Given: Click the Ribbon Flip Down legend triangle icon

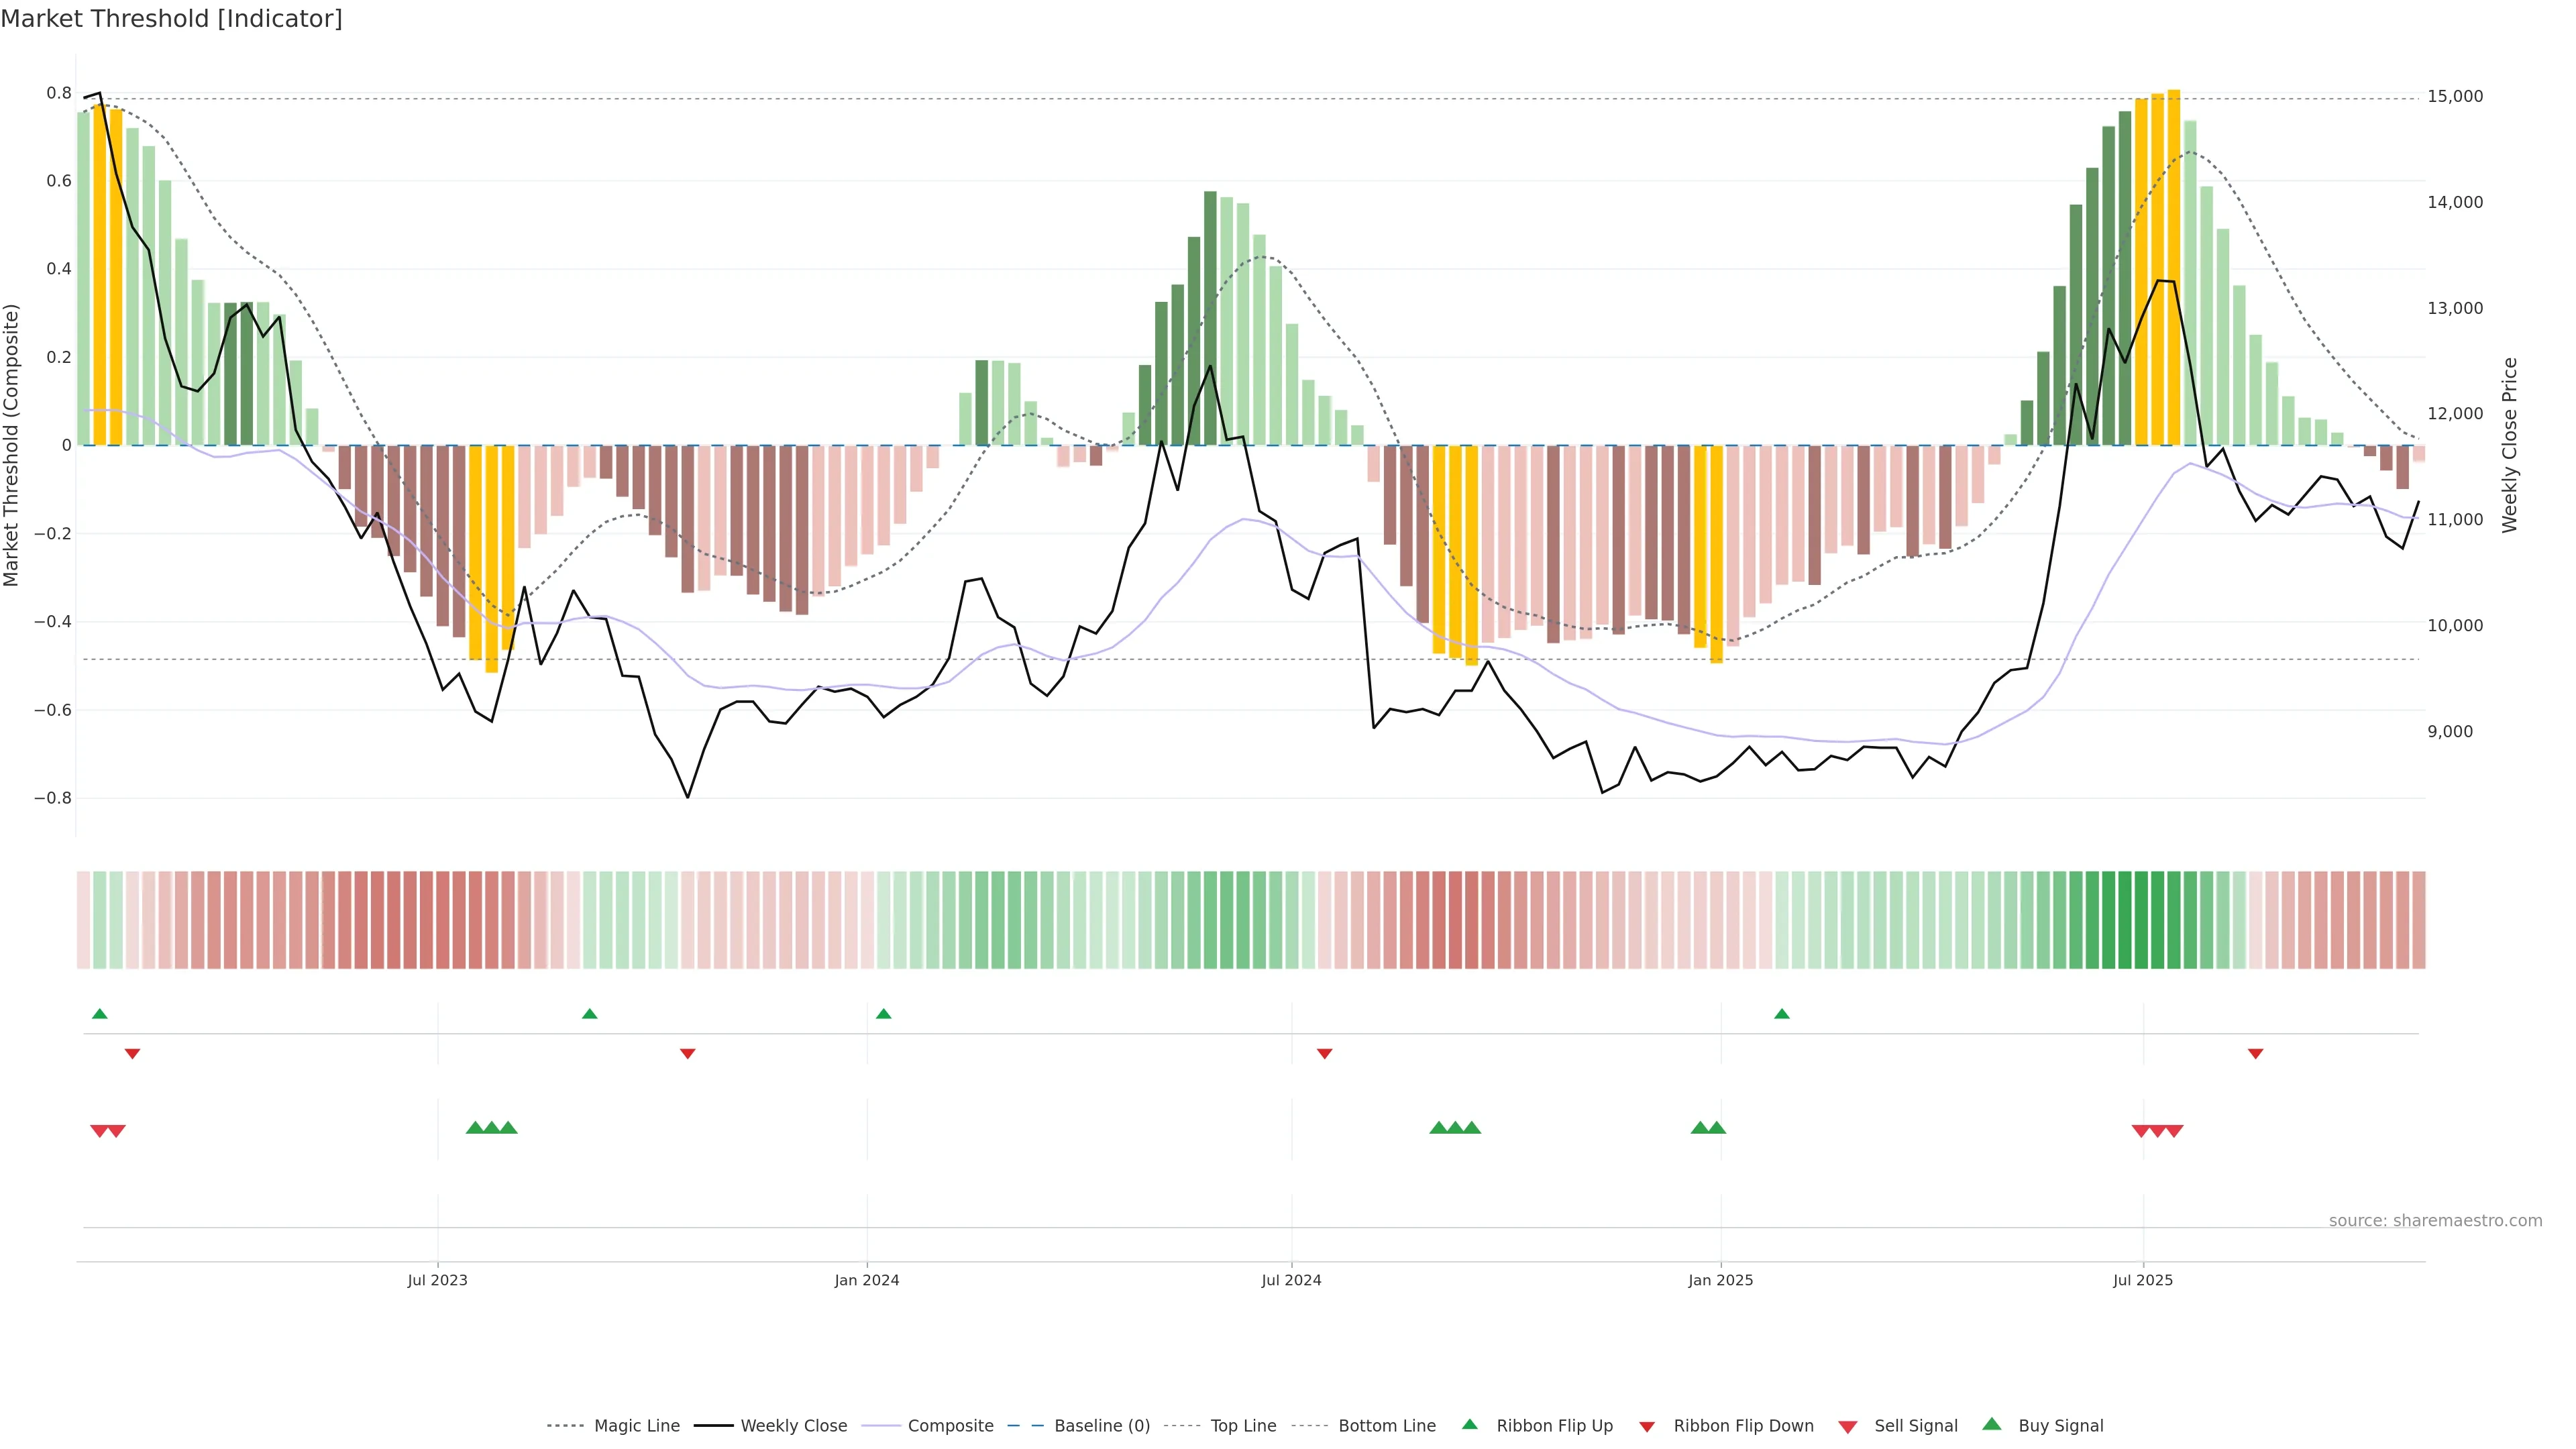Looking at the screenshot, I should (1647, 1426).
